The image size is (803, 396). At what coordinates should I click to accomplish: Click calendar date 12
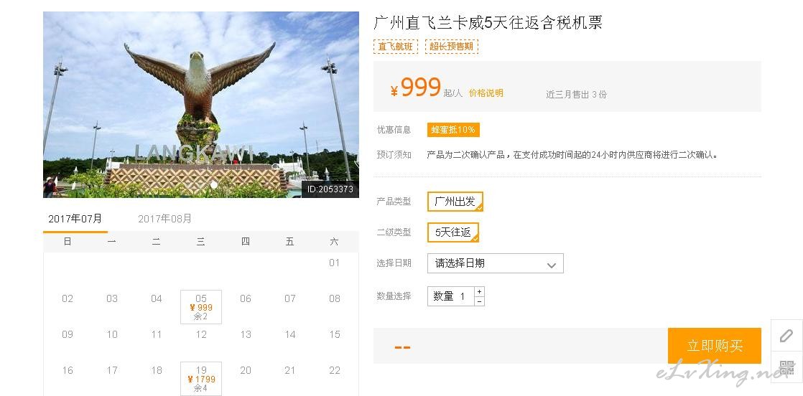pos(201,334)
